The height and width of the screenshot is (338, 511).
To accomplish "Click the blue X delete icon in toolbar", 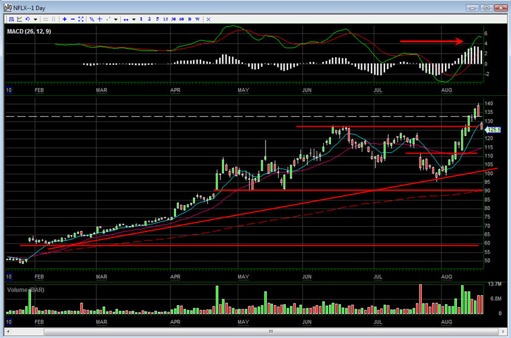I will coord(209,19).
